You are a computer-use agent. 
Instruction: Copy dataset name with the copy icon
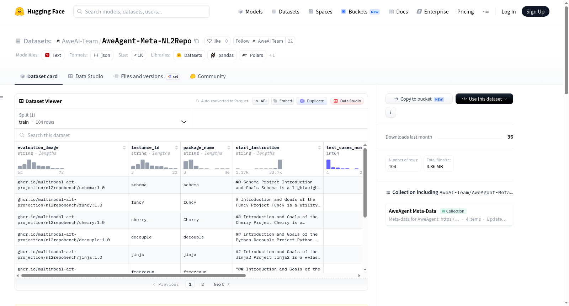[196, 41]
